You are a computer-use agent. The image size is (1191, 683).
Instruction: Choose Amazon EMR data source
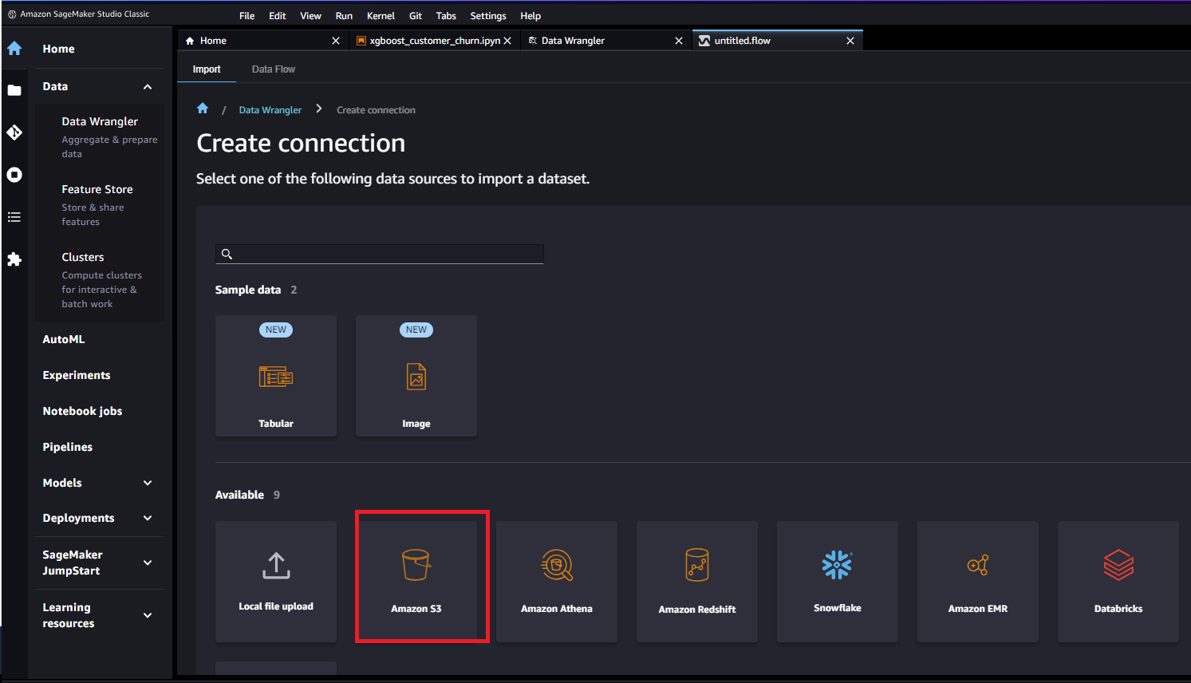pyautogui.click(x=978, y=582)
